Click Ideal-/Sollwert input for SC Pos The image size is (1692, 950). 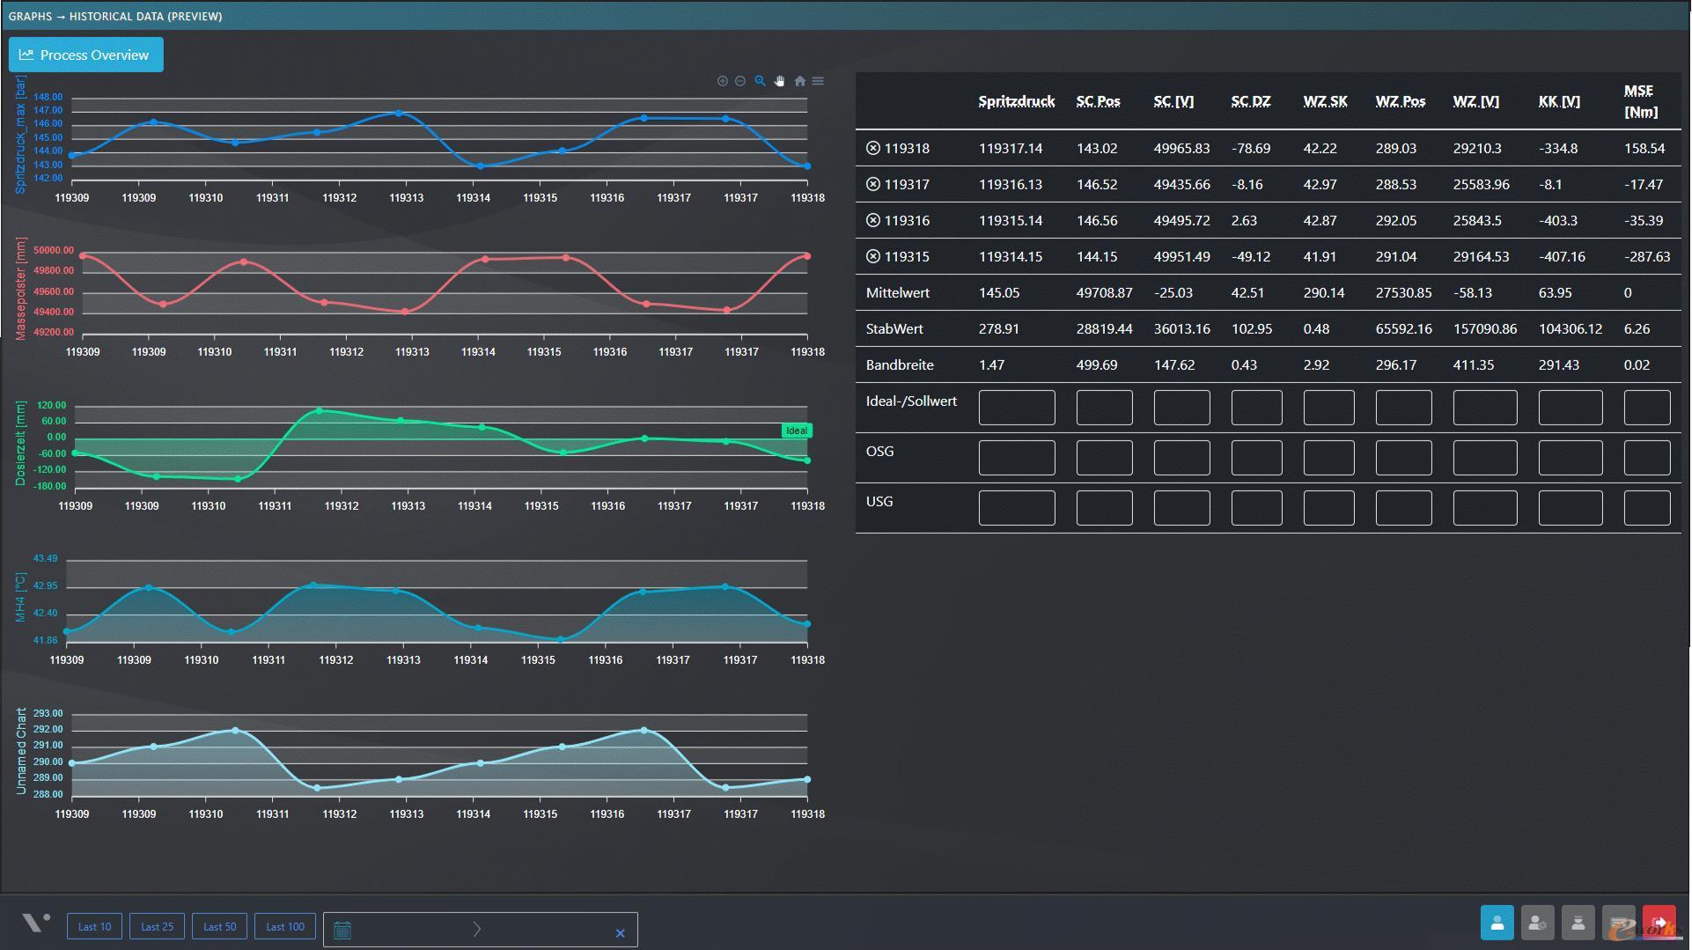1104,408
